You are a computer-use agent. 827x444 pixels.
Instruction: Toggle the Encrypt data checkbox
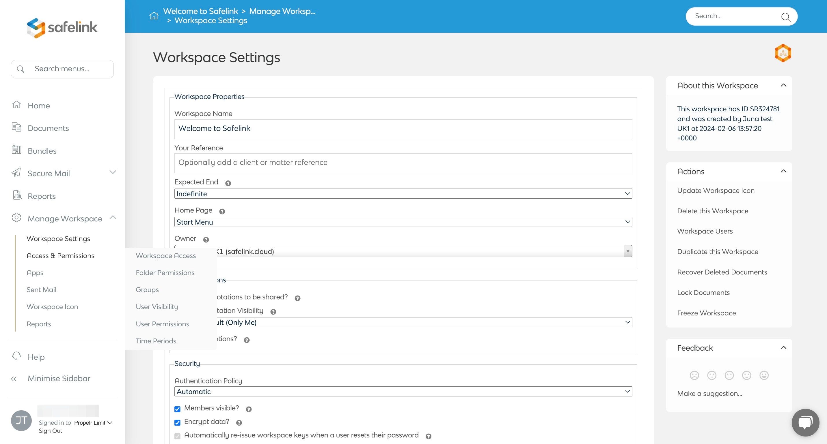[177, 423]
